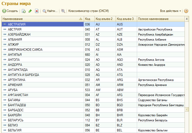Viewport: 192px width, 133px height.
Task: Select the БАГАМЫ row
Action: [93, 100]
